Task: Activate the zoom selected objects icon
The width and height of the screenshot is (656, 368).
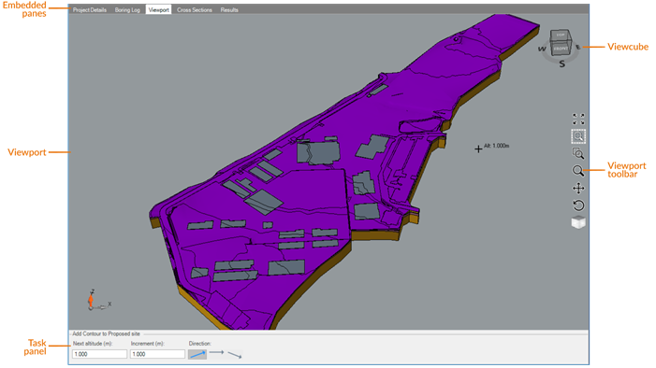Action: click(578, 154)
